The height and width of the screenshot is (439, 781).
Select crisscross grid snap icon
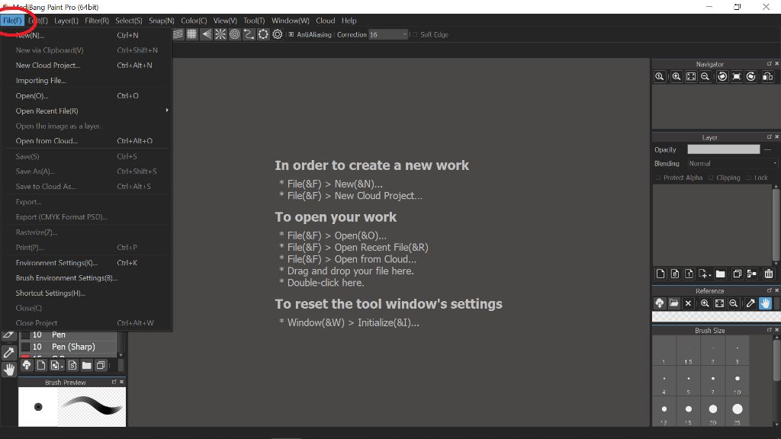point(191,34)
